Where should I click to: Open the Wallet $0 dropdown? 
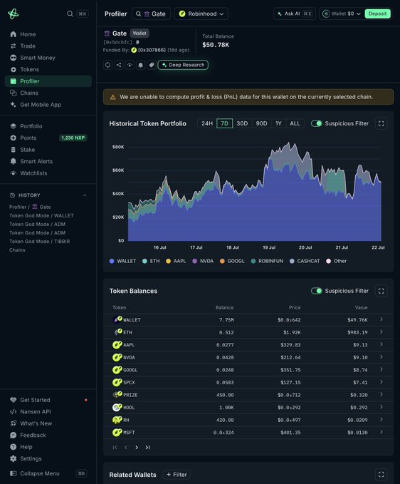coord(342,14)
